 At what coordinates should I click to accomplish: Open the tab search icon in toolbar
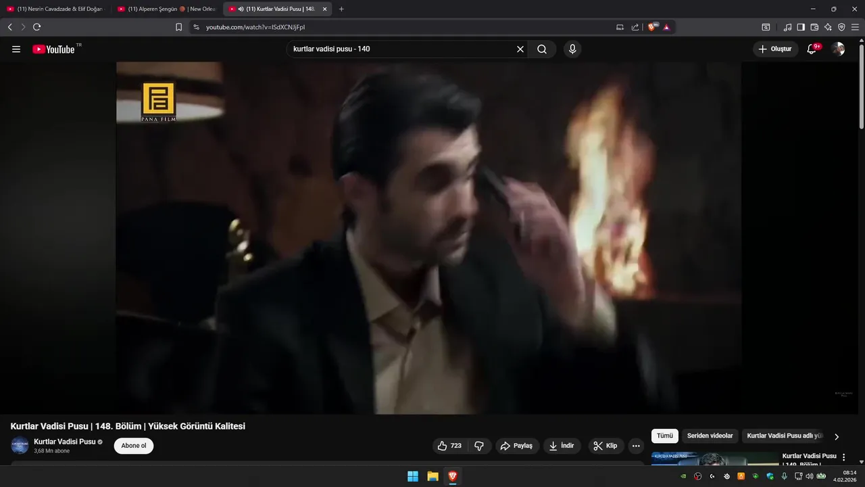(x=766, y=27)
